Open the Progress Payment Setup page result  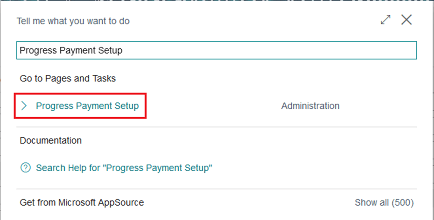87,106
